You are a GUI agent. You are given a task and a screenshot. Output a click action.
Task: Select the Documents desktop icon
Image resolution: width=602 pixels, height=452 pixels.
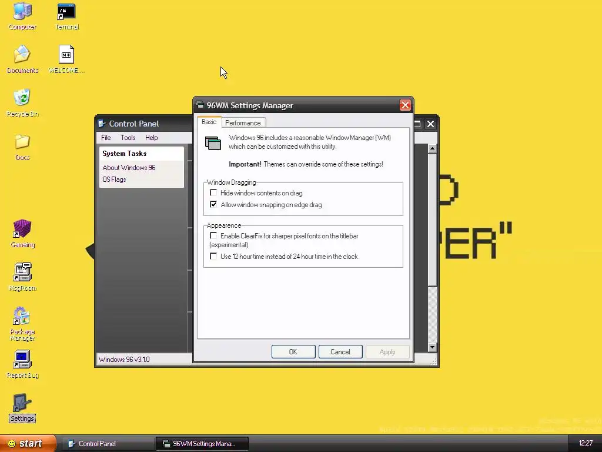[22, 59]
